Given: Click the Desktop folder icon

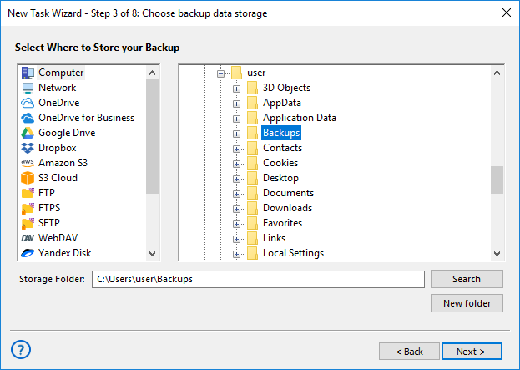Looking at the screenshot, I should 252,178.
